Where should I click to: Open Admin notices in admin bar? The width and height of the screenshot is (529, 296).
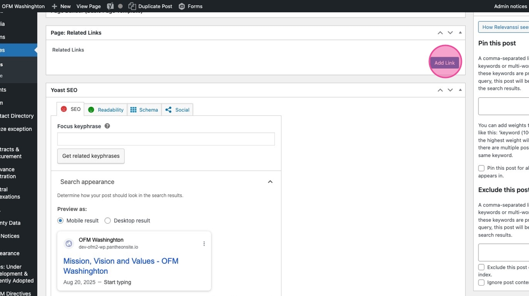511,7
